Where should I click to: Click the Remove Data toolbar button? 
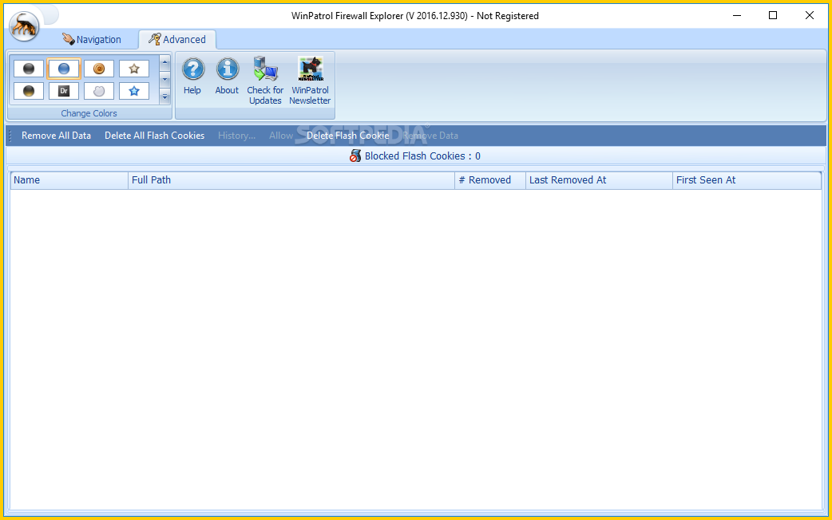click(x=431, y=136)
